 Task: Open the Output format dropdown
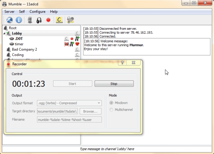coord(69,103)
